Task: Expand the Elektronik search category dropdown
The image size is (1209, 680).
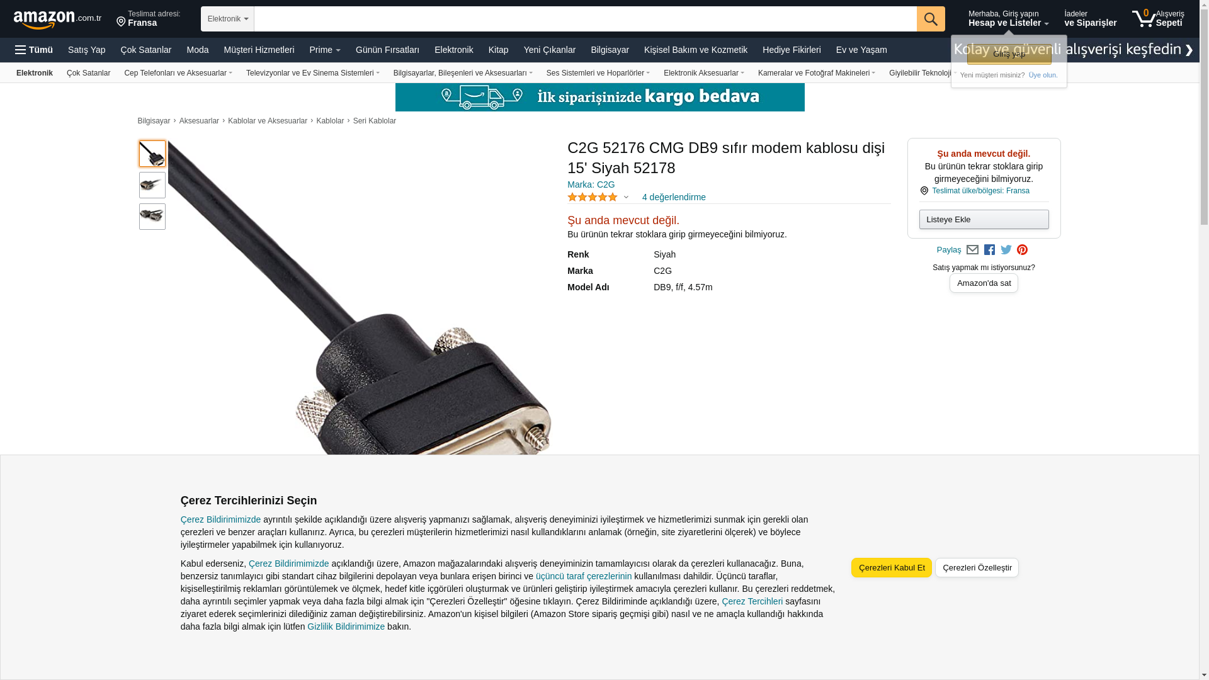Action: coord(227,19)
